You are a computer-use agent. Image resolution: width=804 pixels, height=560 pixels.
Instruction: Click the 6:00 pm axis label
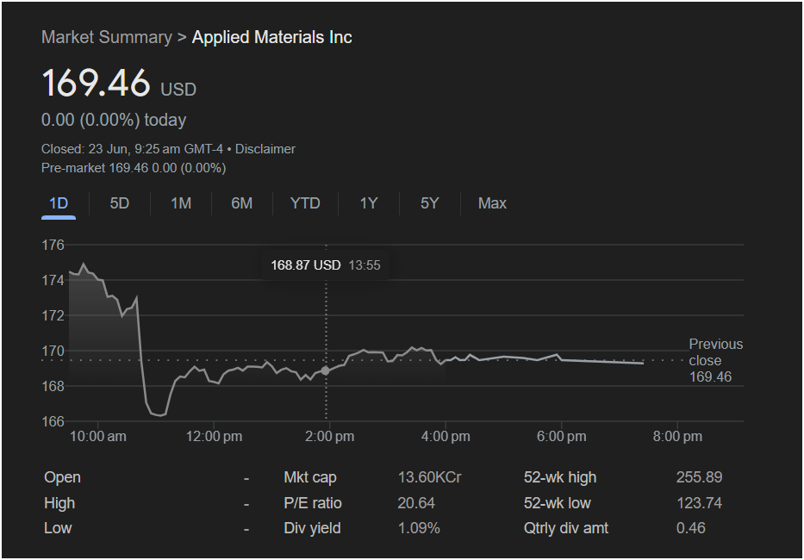pos(562,437)
